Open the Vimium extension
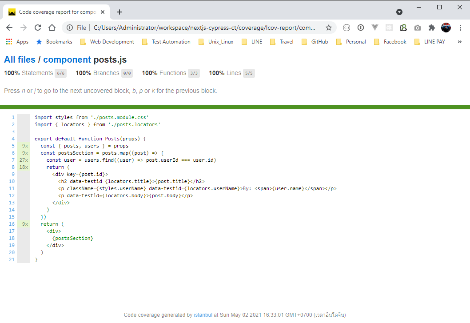 [x=374, y=27]
